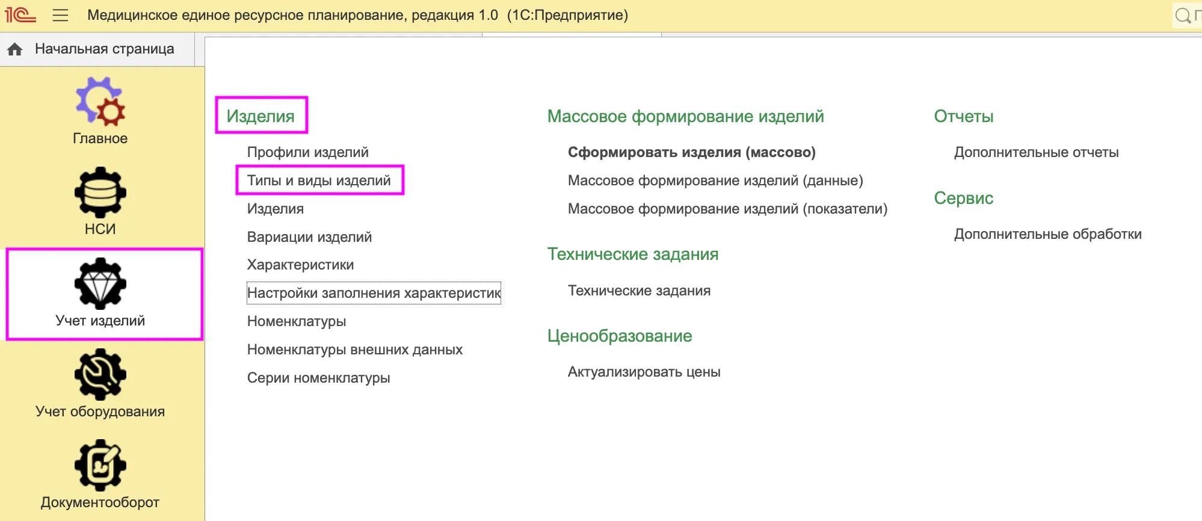The image size is (1202, 521).
Task: Open Настройки заполнения характеристик
Action: (374, 293)
